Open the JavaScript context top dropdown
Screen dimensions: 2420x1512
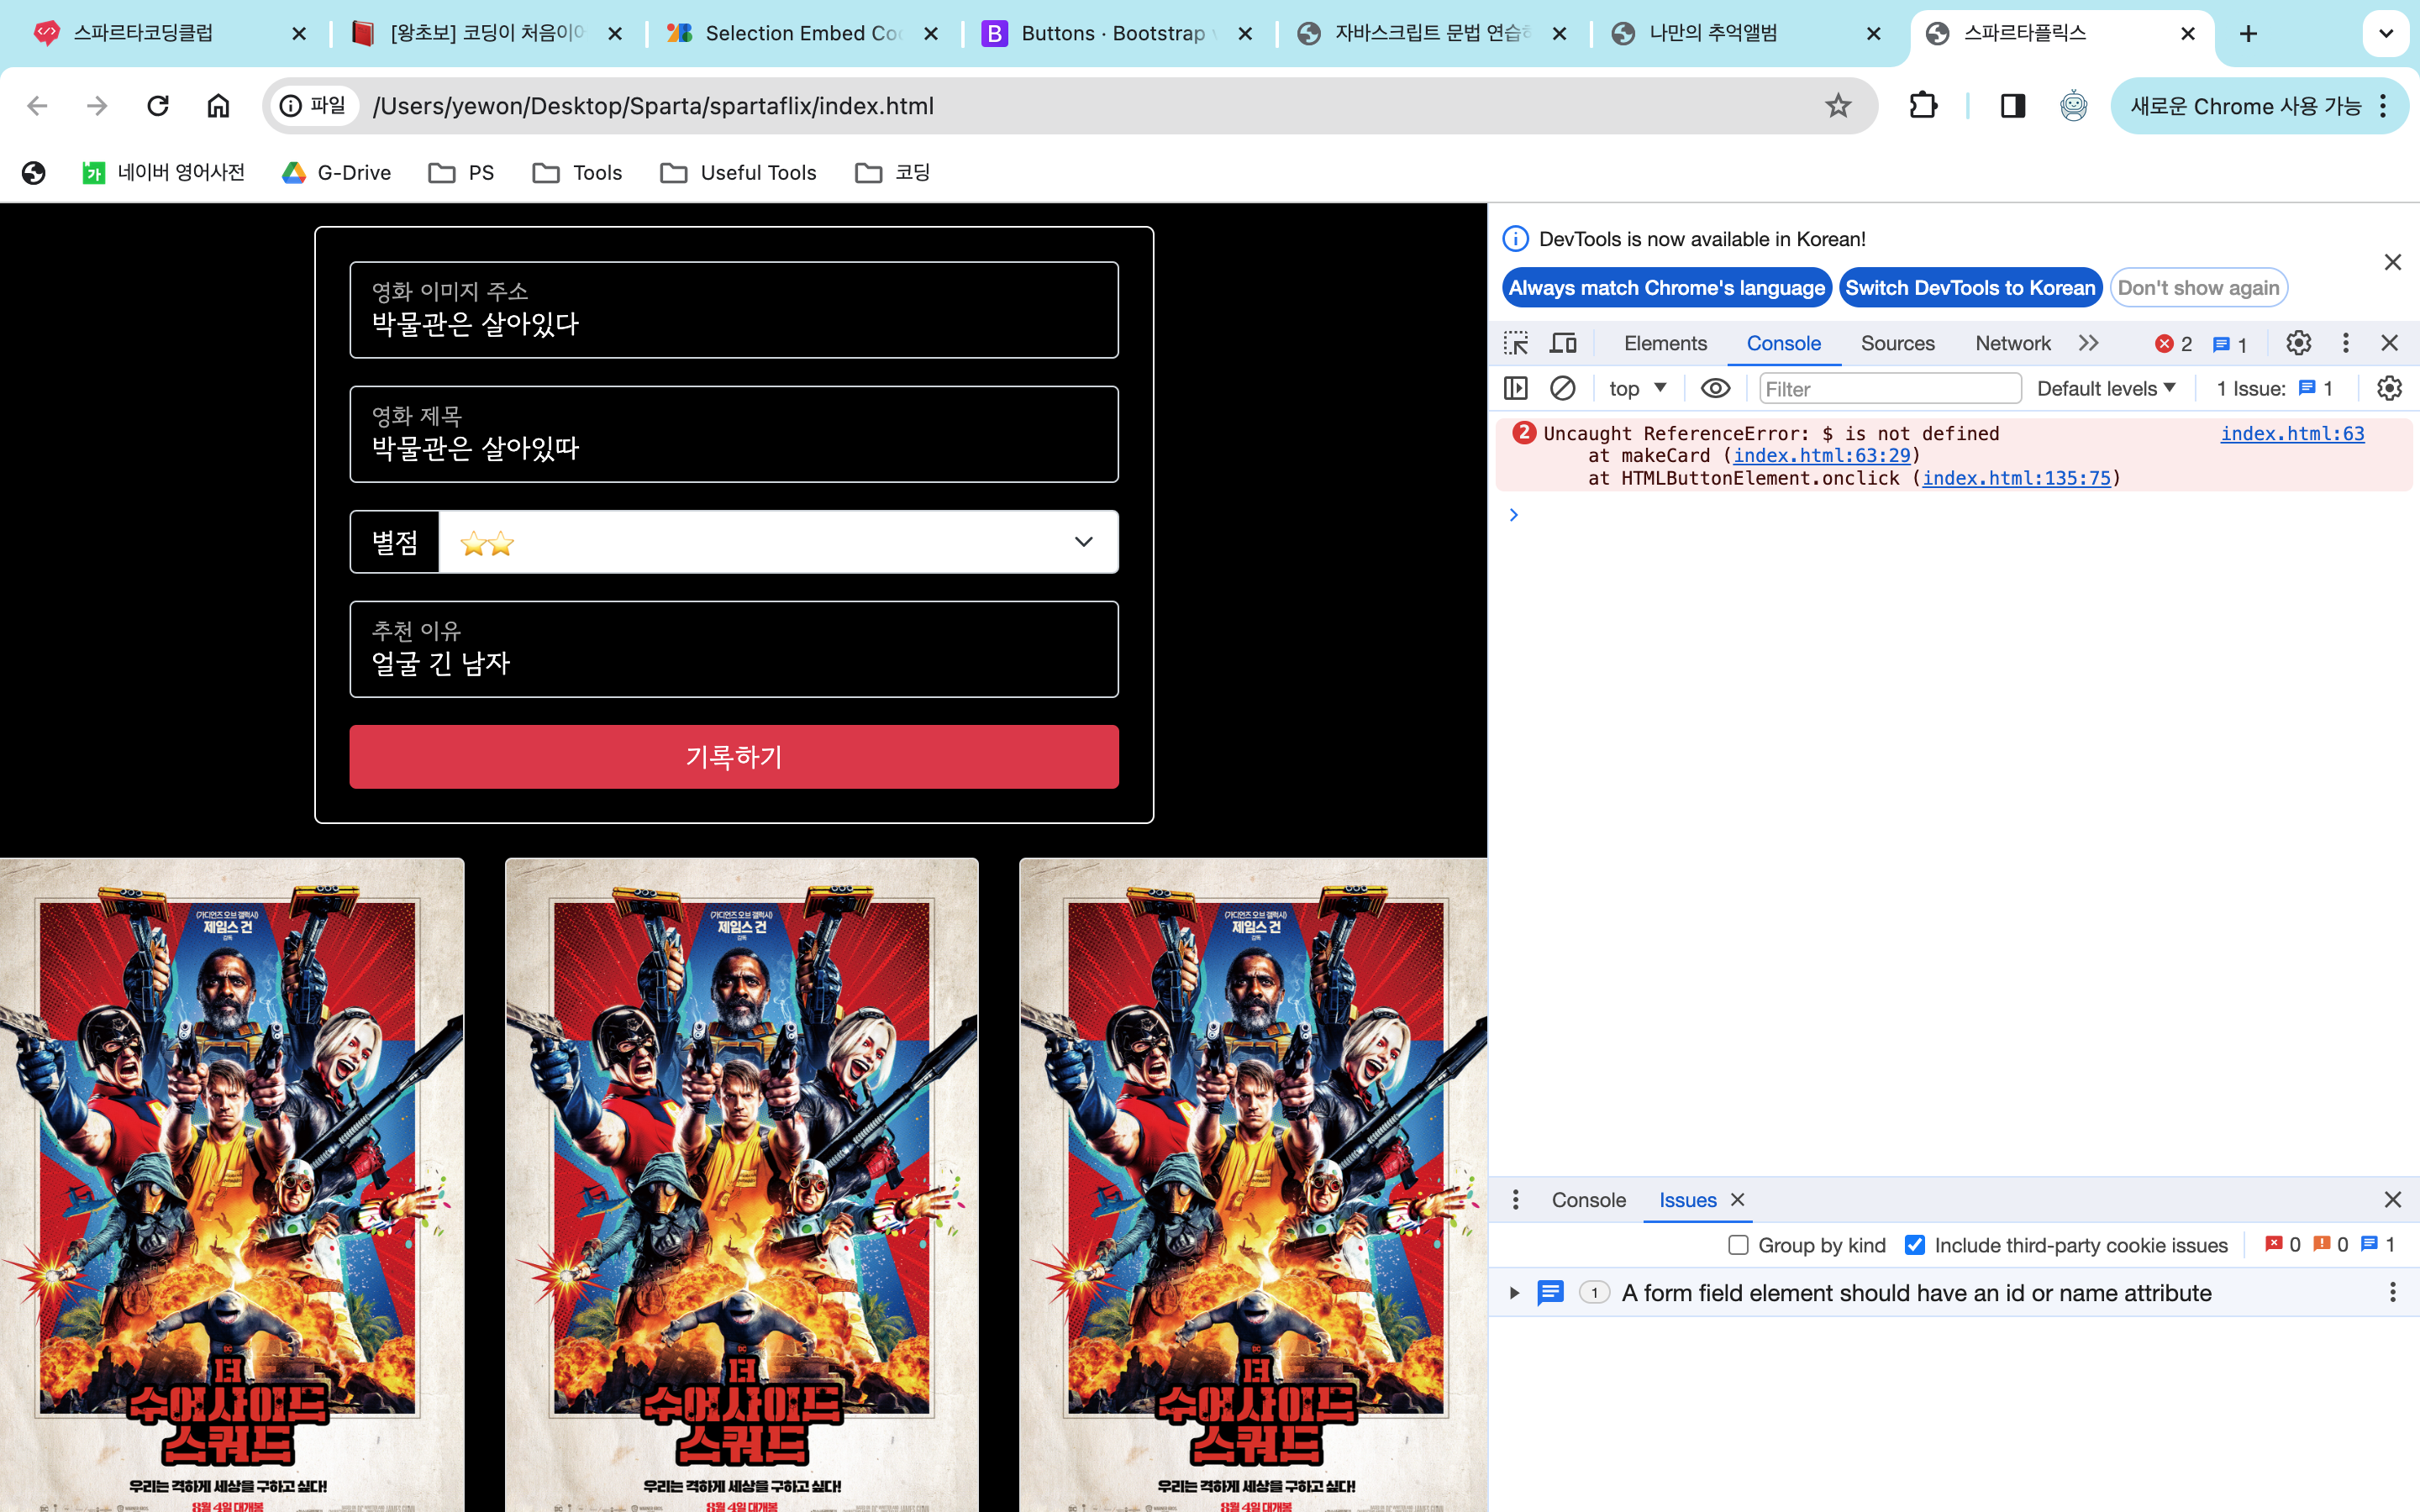coord(1637,388)
